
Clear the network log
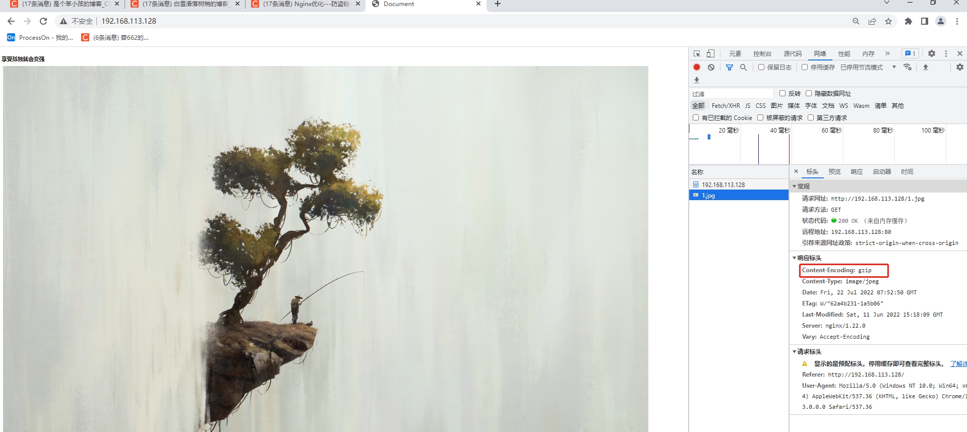click(711, 67)
